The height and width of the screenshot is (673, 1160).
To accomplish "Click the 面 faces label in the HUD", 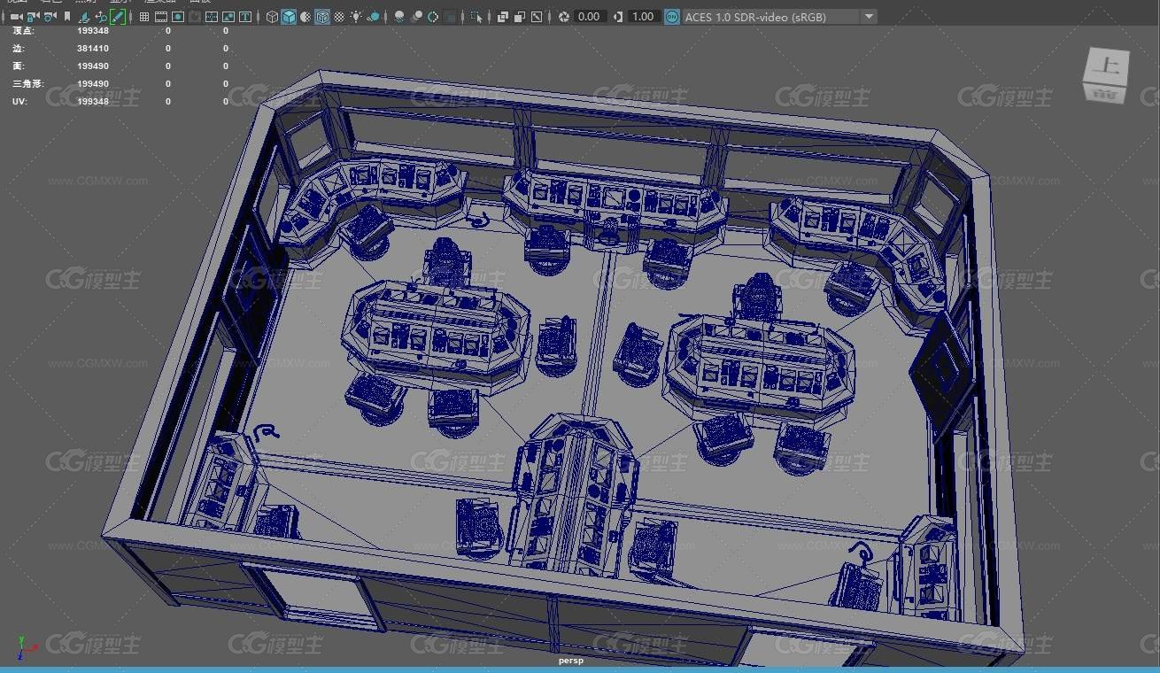I will (x=19, y=66).
